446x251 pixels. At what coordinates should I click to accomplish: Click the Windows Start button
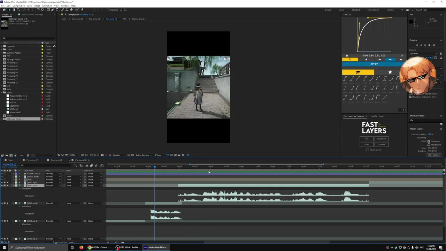pos(4,248)
